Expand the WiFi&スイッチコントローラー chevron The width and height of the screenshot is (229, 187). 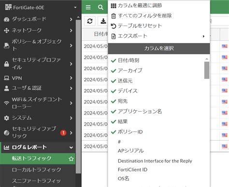pos(71,103)
